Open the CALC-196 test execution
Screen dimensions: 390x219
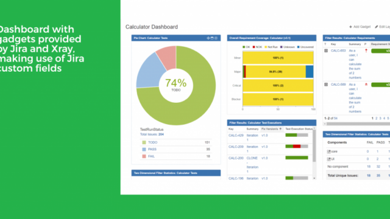tap(236, 178)
